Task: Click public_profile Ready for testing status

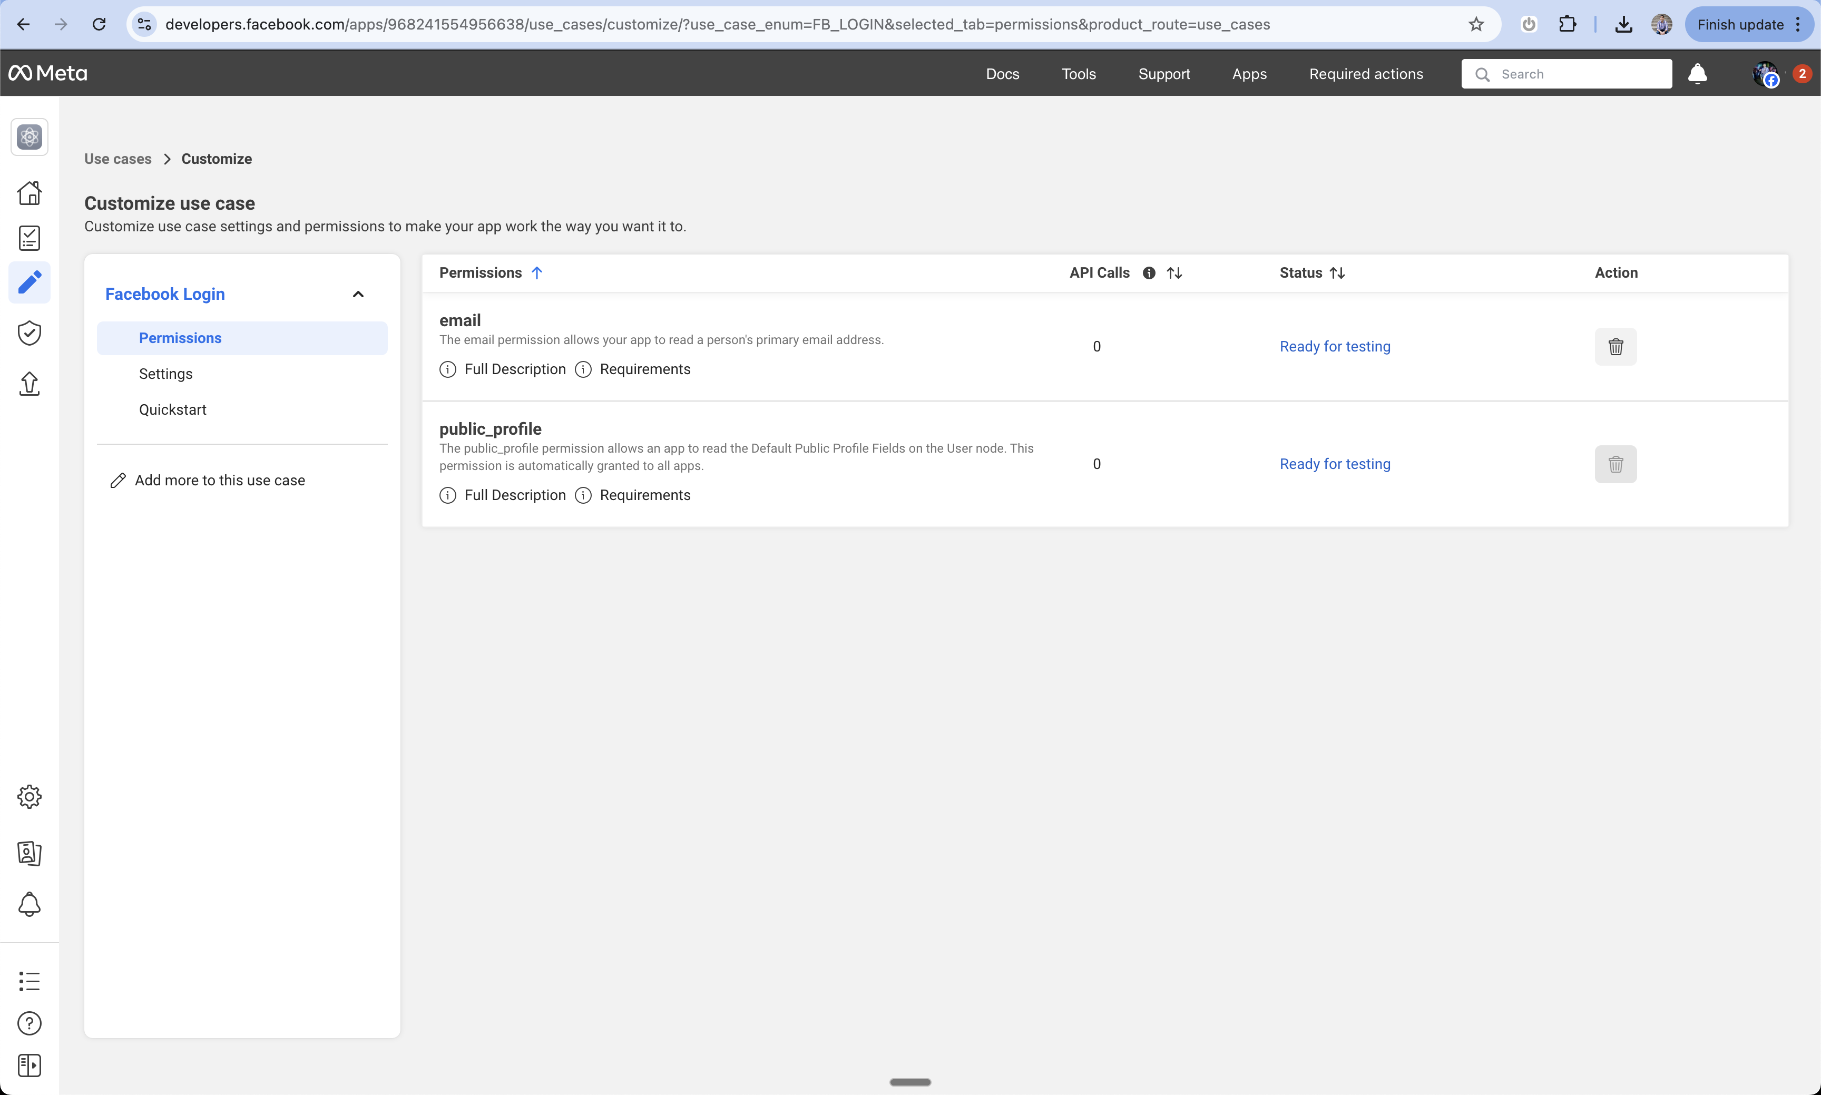Action: coord(1335,464)
